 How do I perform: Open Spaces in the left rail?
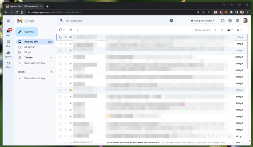8,54
